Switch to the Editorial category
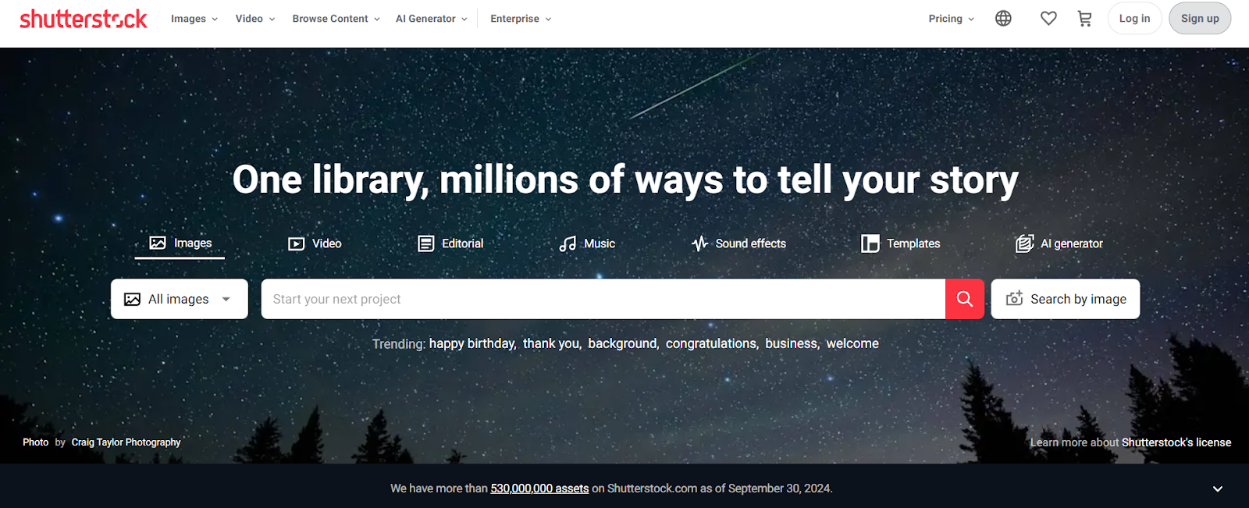This screenshot has width=1249, height=508. click(450, 243)
